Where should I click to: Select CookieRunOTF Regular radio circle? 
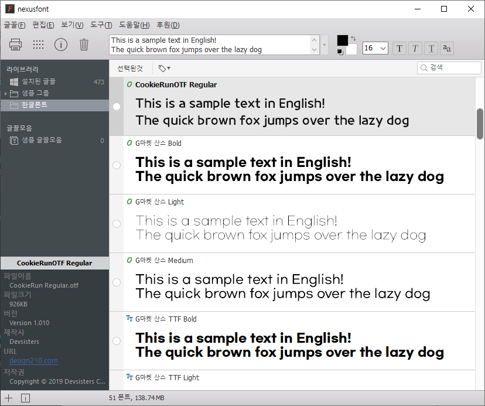(x=117, y=107)
